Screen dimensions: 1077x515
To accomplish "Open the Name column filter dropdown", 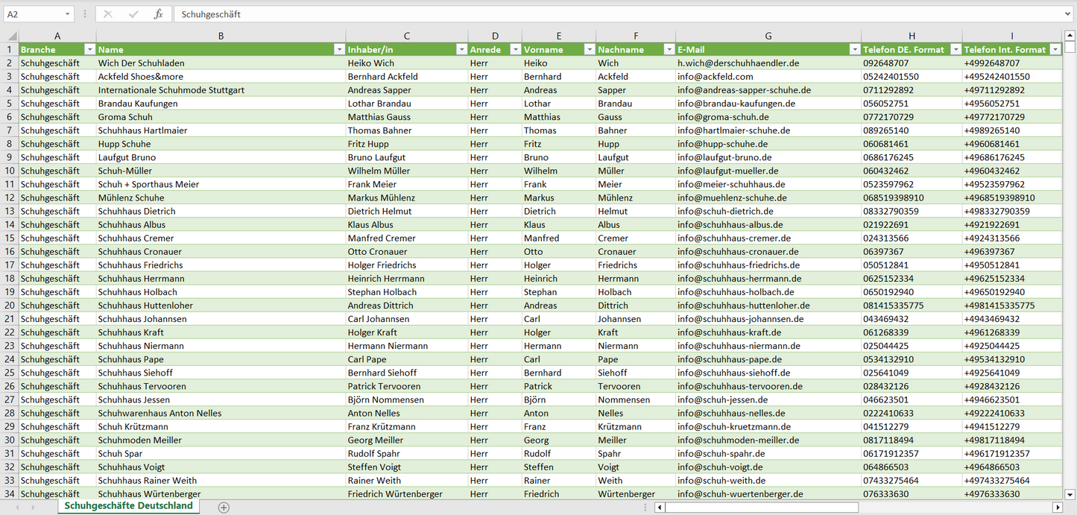I will click(339, 49).
